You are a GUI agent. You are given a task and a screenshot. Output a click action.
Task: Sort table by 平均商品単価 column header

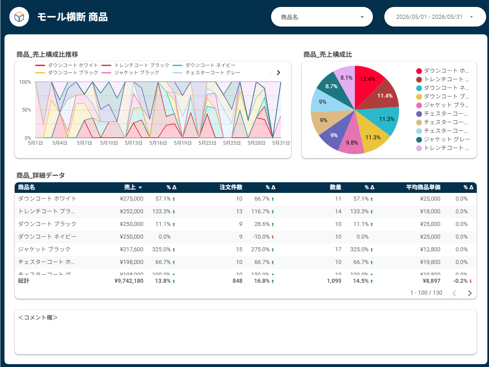[x=423, y=188]
